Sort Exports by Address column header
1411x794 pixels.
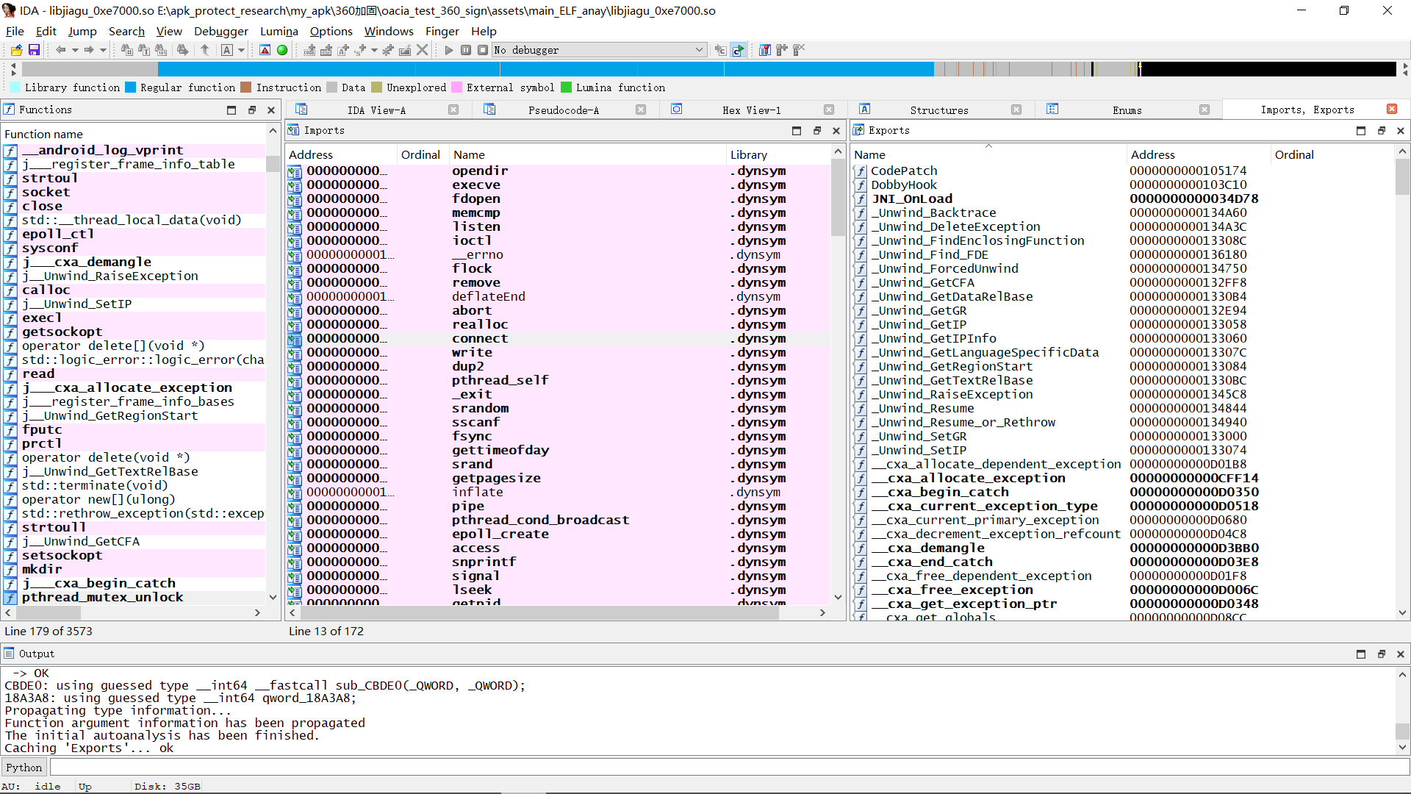1152,154
